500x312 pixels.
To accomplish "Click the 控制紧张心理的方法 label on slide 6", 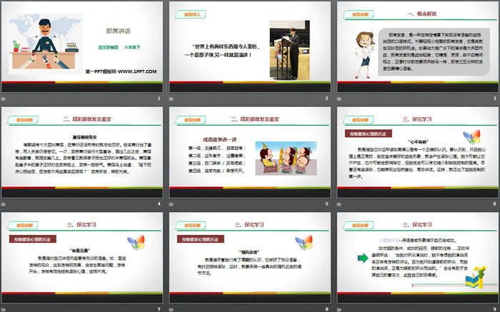I will (x=369, y=134).
